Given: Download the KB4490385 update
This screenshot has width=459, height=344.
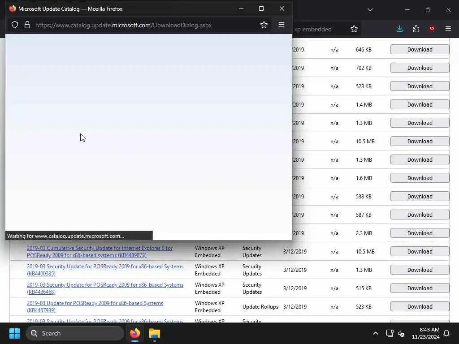Looking at the screenshot, I should (x=420, y=270).
